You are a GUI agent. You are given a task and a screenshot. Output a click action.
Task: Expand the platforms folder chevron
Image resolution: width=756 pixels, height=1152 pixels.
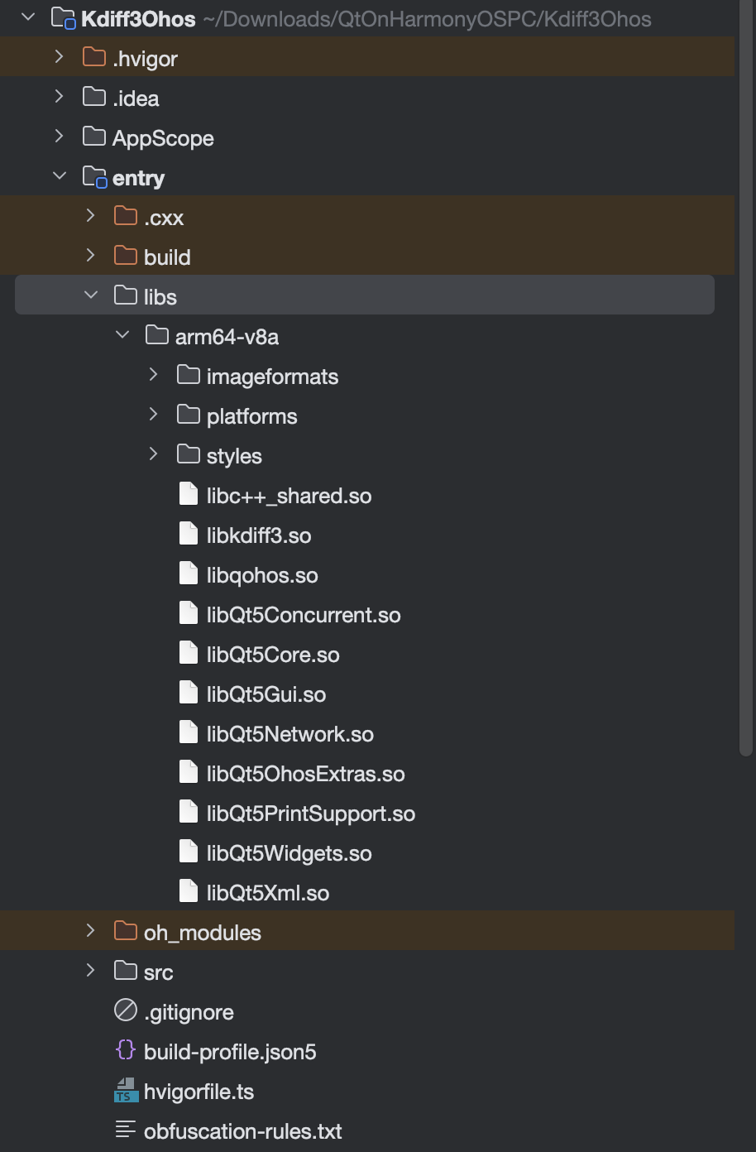point(153,414)
